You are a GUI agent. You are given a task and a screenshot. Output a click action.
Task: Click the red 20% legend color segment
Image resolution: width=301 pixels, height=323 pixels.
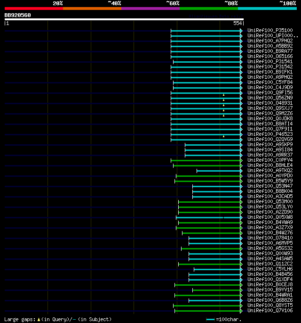(34, 8)
